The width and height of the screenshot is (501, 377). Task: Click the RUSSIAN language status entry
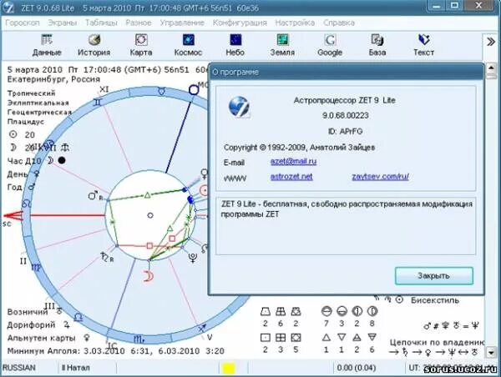19,368
